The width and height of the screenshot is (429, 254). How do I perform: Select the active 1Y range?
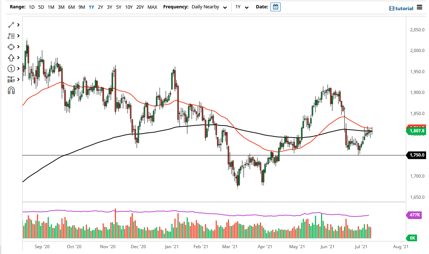[91, 7]
